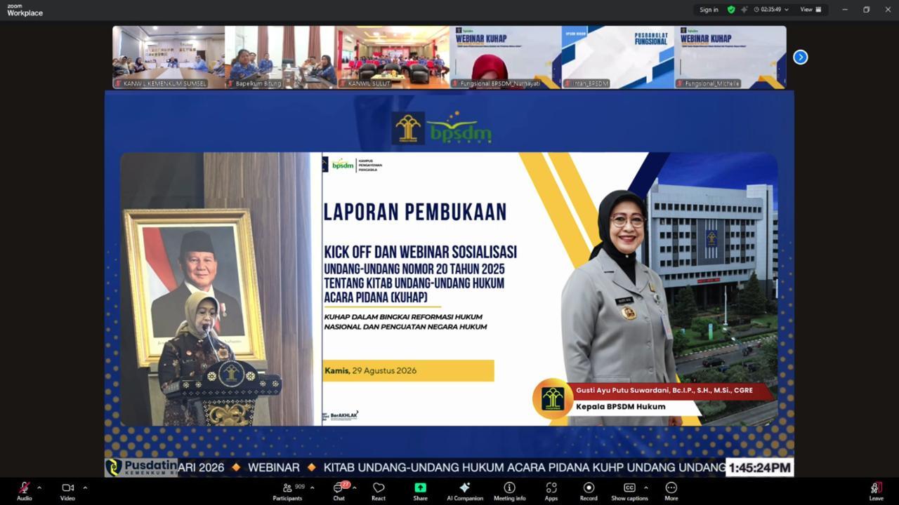This screenshot has height=505, width=899.
Task: Open the Chat panel
Action: coord(339,491)
